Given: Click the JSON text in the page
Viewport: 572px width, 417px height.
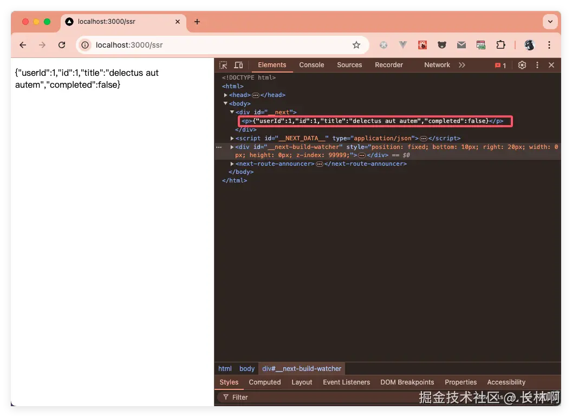Looking at the screenshot, I should 87,79.
